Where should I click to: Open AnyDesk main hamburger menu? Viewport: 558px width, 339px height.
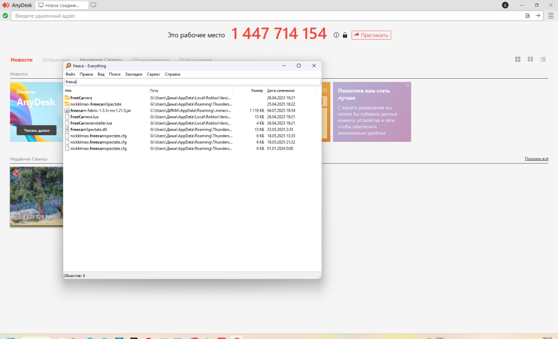click(551, 16)
